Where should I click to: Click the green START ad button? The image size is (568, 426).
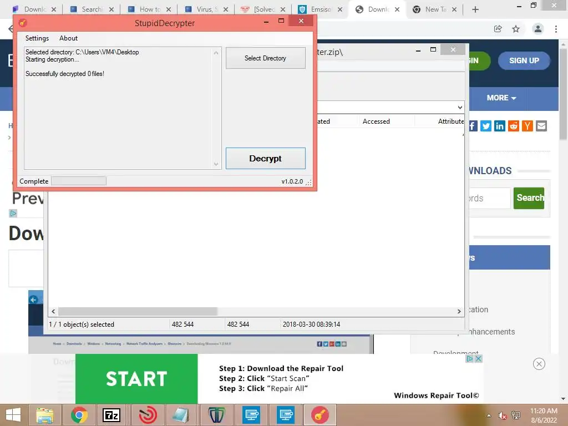click(136, 378)
